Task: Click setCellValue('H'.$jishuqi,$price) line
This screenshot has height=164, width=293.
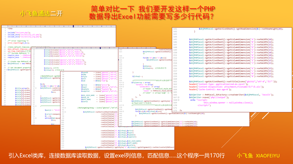Action: pos(117,130)
